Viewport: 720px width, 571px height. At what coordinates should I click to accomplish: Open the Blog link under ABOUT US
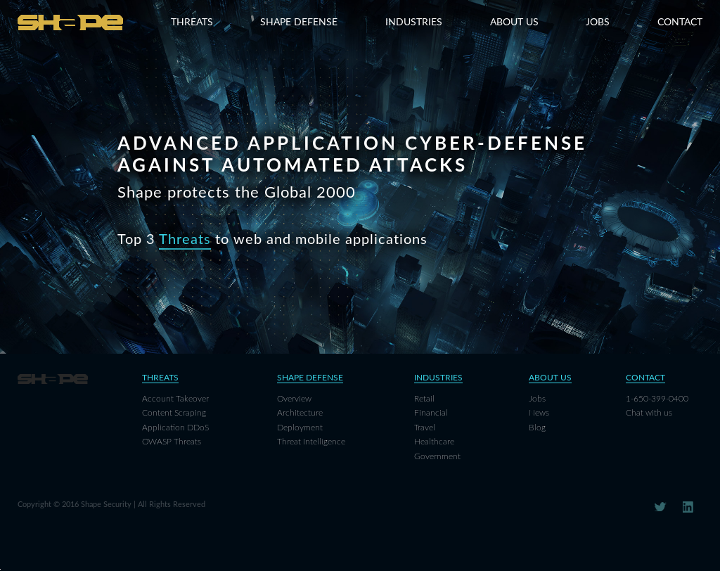(536, 427)
